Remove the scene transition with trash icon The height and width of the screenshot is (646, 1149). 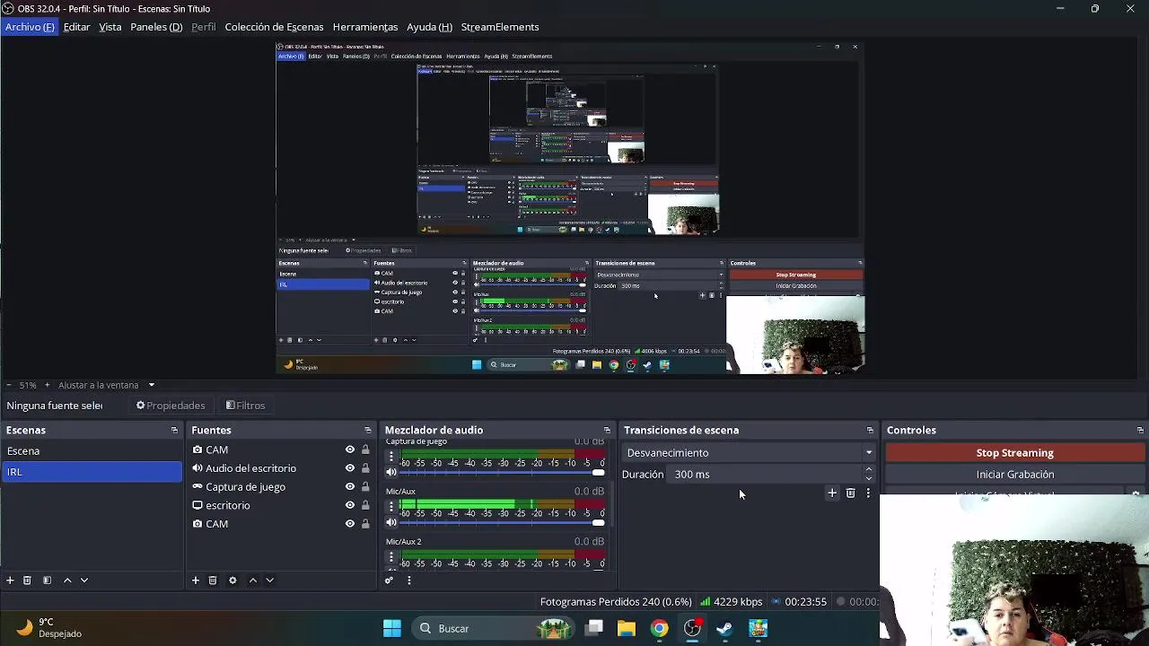[x=850, y=493]
